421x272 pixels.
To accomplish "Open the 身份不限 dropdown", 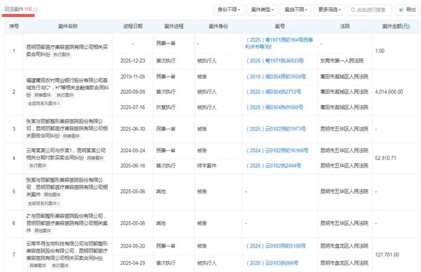I will pyautogui.click(x=228, y=10).
